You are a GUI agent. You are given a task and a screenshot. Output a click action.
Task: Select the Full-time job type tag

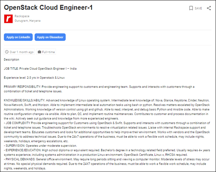click(x=46, y=52)
